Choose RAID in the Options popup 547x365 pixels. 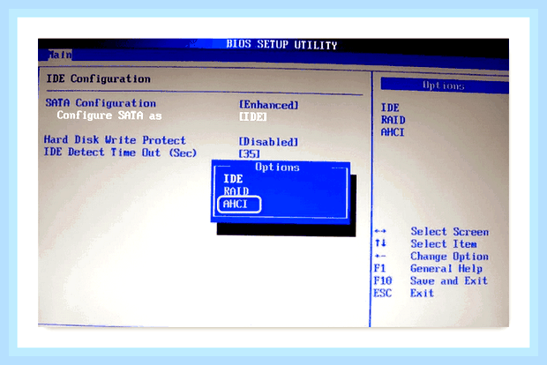pos(236,191)
